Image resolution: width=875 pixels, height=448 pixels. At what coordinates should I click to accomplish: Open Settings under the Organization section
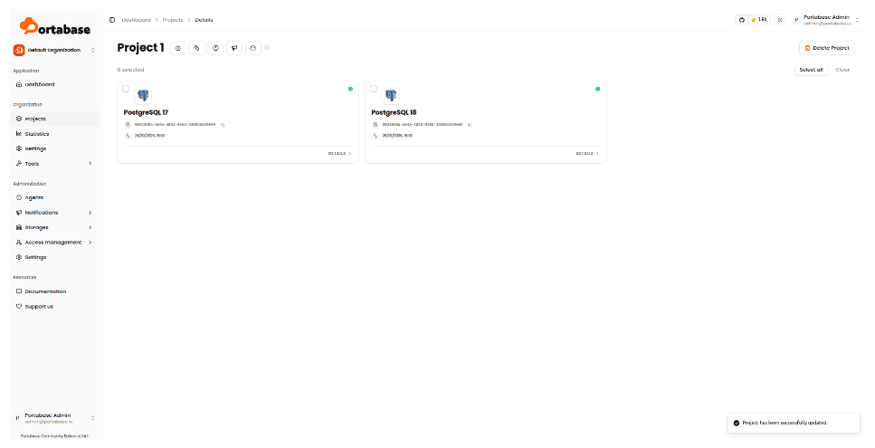pos(54,149)
